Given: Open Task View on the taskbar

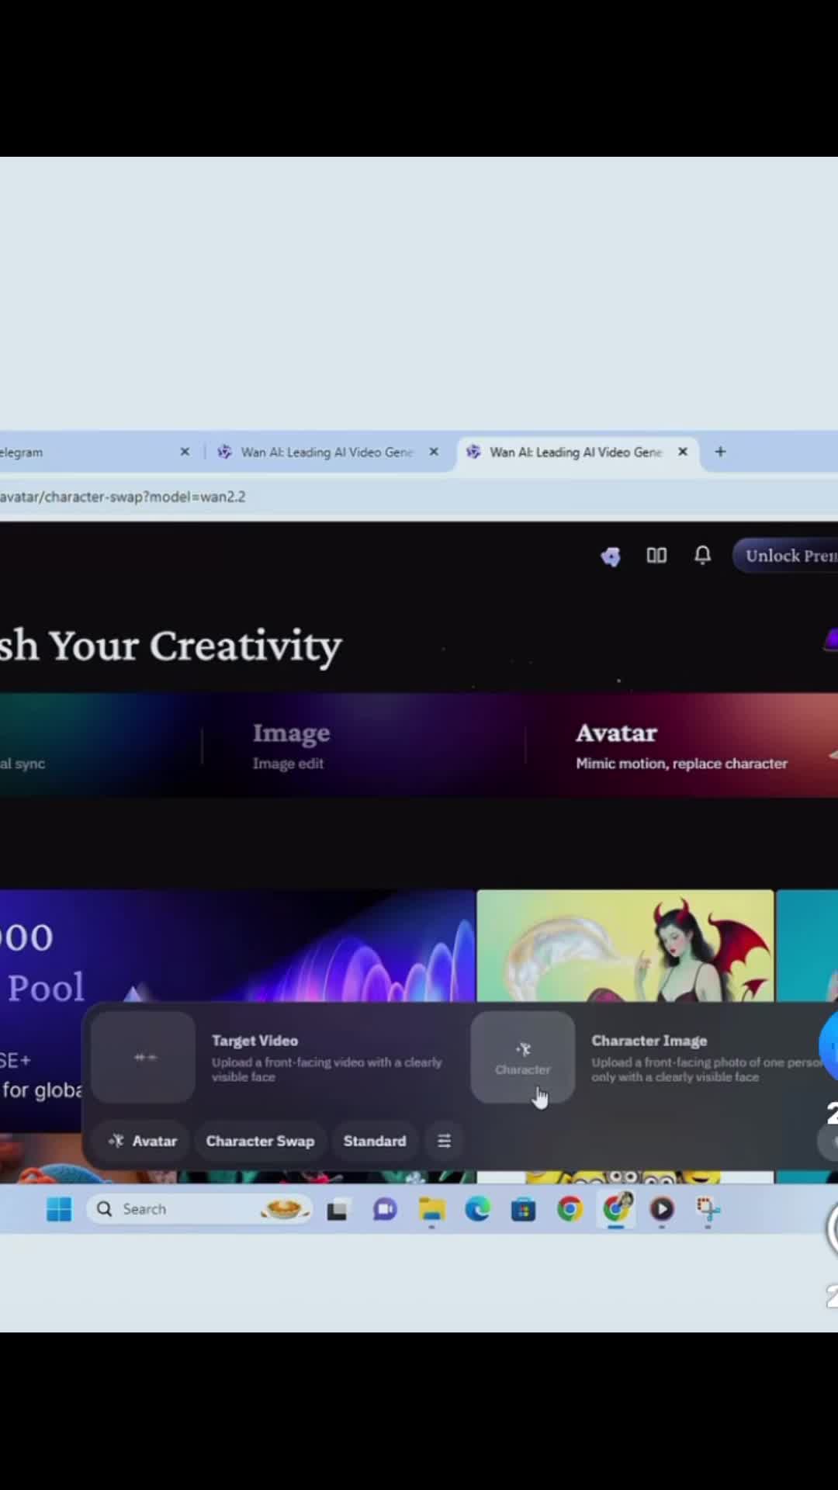Looking at the screenshot, I should point(337,1210).
